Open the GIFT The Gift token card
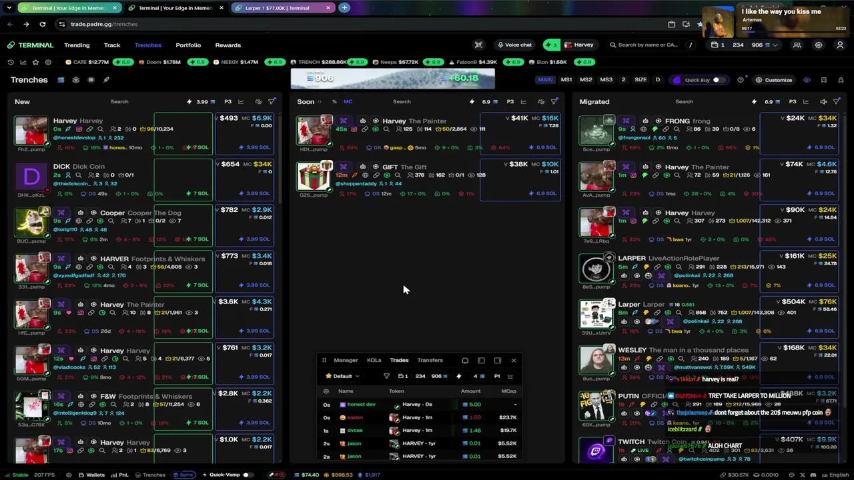This screenshot has width=854, height=480. click(x=428, y=179)
